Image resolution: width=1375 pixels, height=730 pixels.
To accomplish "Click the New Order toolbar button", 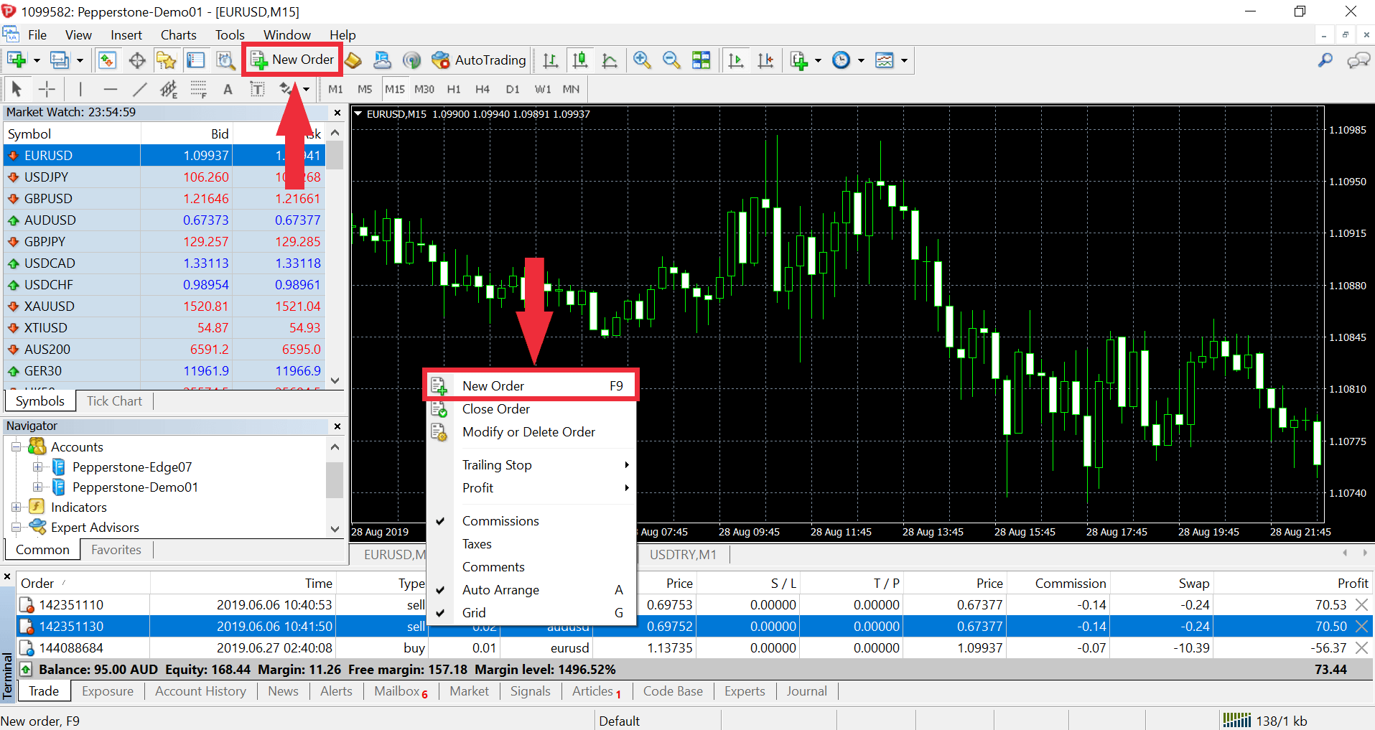I will pyautogui.click(x=292, y=60).
